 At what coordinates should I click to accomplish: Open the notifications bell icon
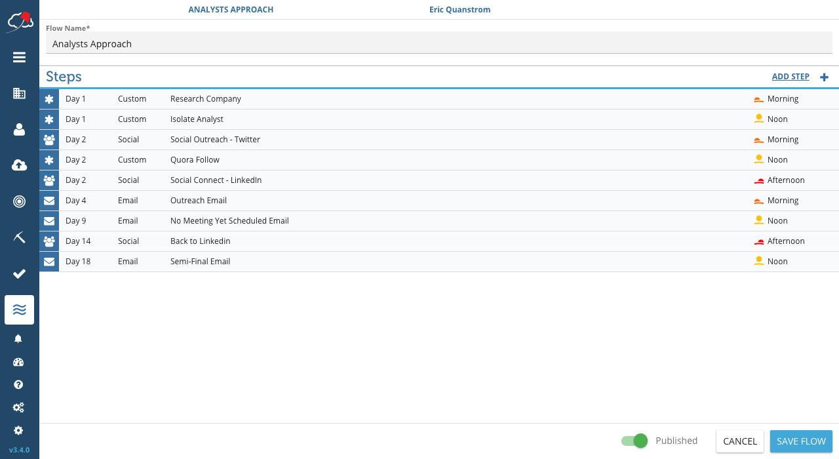tap(18, 338)
